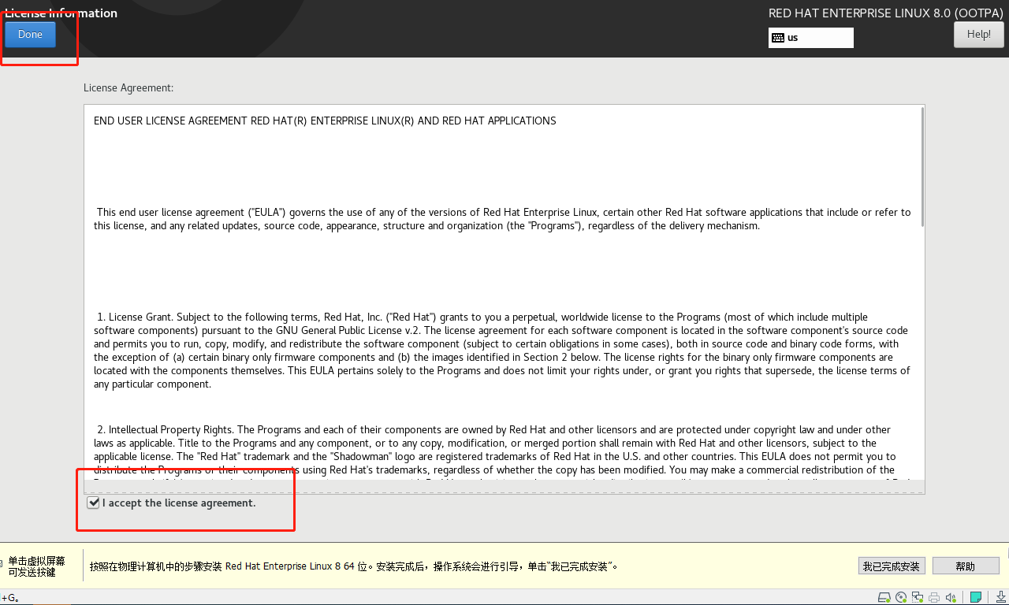Select the us keyboard layout indicator
This screenshot has height=605, width=1009.
(x=811, y=38)
